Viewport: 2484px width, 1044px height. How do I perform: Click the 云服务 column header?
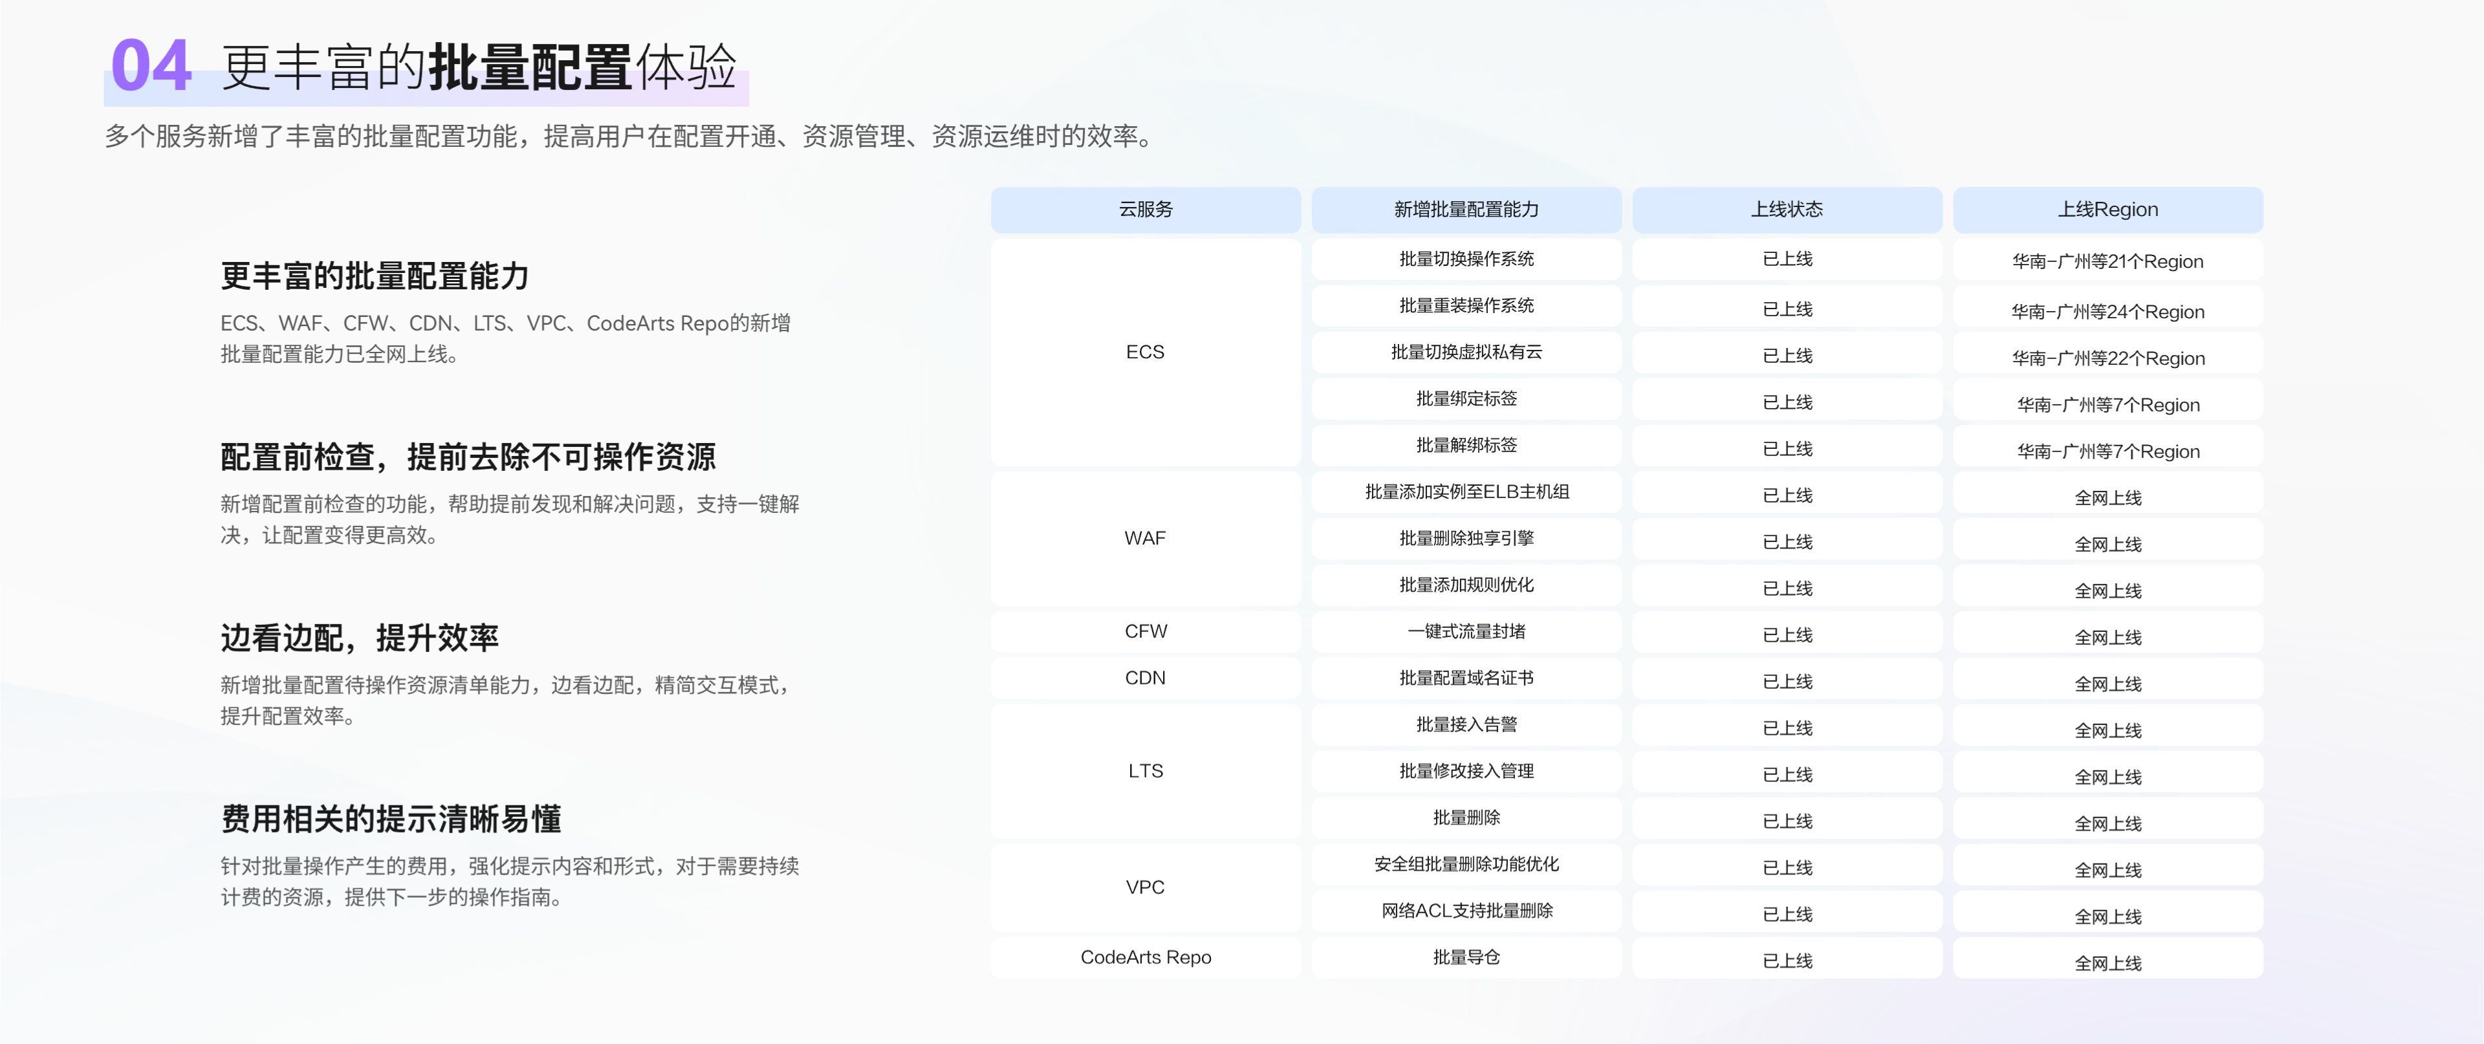coord(1144,209)
